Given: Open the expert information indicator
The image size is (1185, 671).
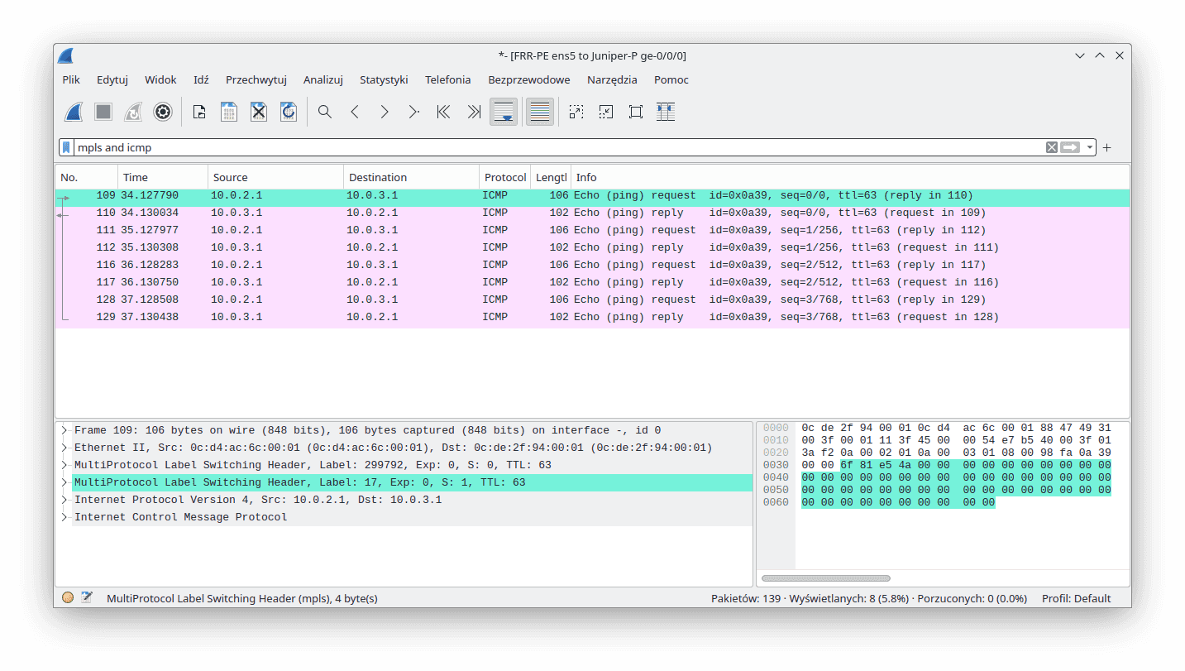Looking at the screenshot, I should click(68, 597).
